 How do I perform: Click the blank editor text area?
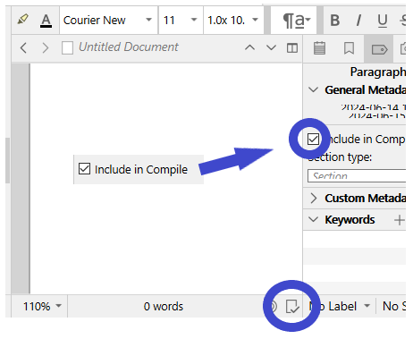click(166, 178)
